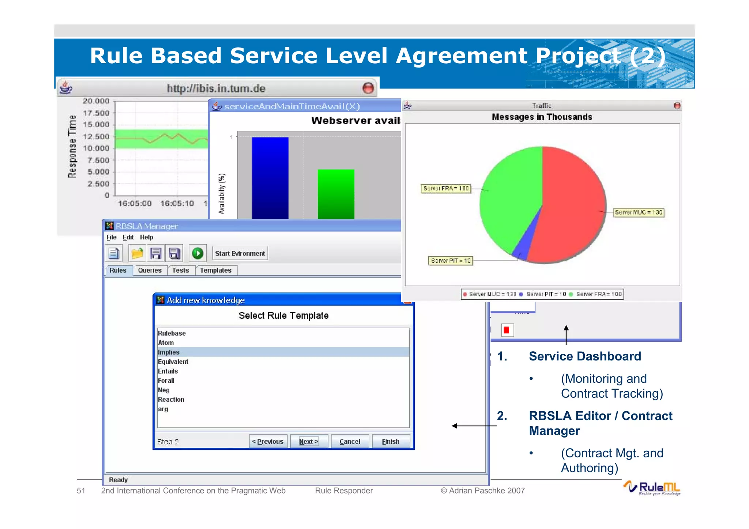This screenshot has width=749, height=529.
Task: Open the Help menu
Action: tap(146, 237)
